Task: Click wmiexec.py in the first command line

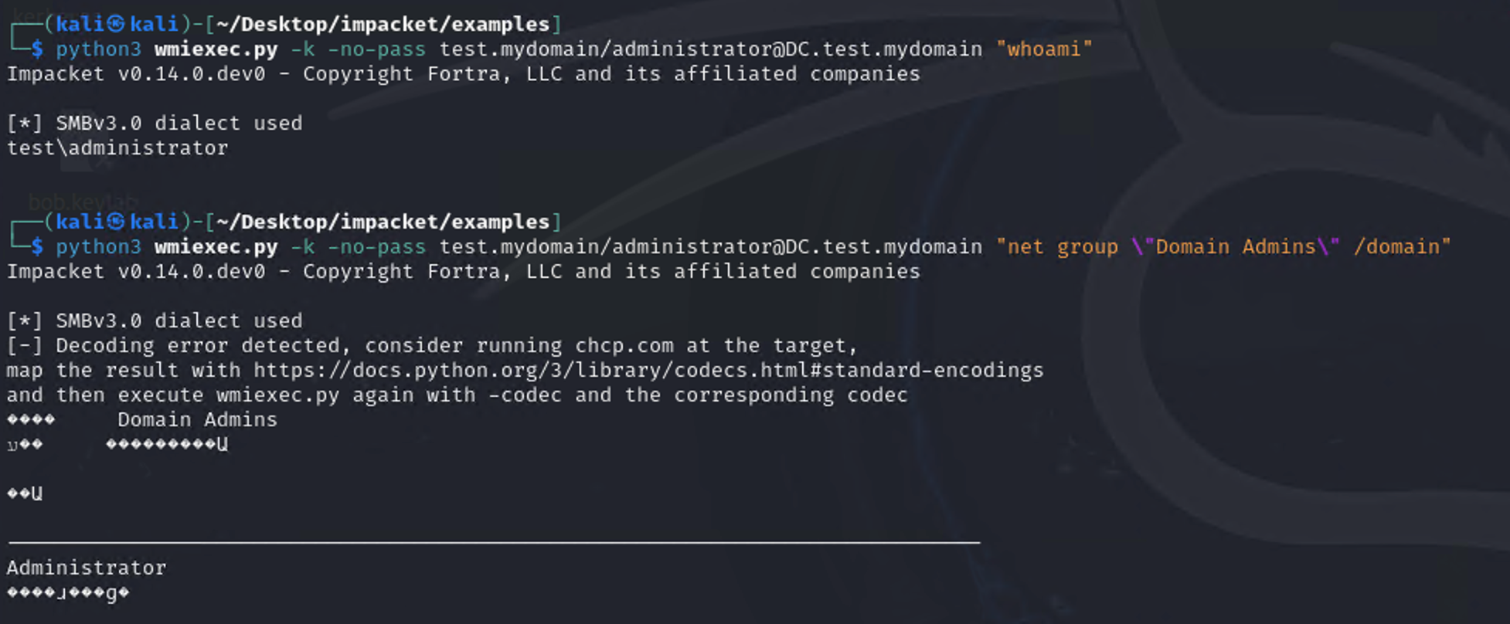Action: pyautogui.click(x=216, y=49)
